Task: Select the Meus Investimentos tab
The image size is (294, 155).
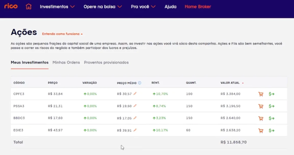Action: pyautogui.click(x=30, y=62)
